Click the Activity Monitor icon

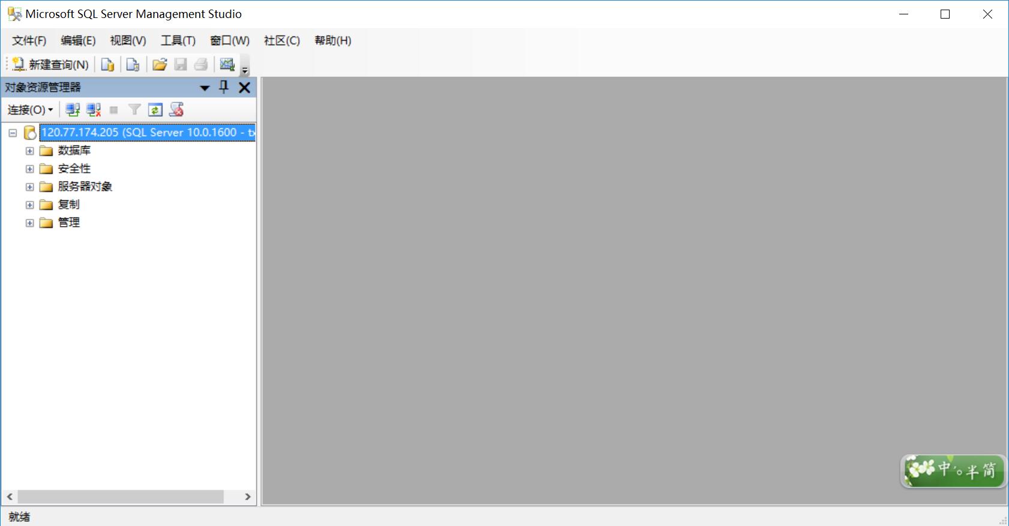click(x=227, y=64)
